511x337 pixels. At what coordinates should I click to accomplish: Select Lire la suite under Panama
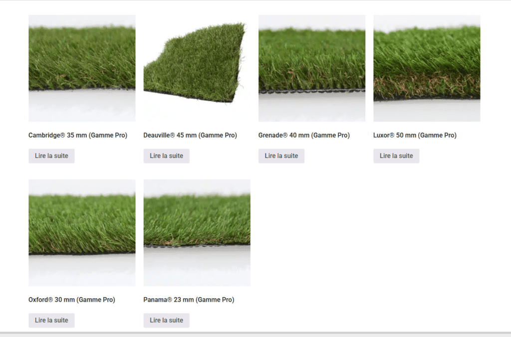point(167,321)
